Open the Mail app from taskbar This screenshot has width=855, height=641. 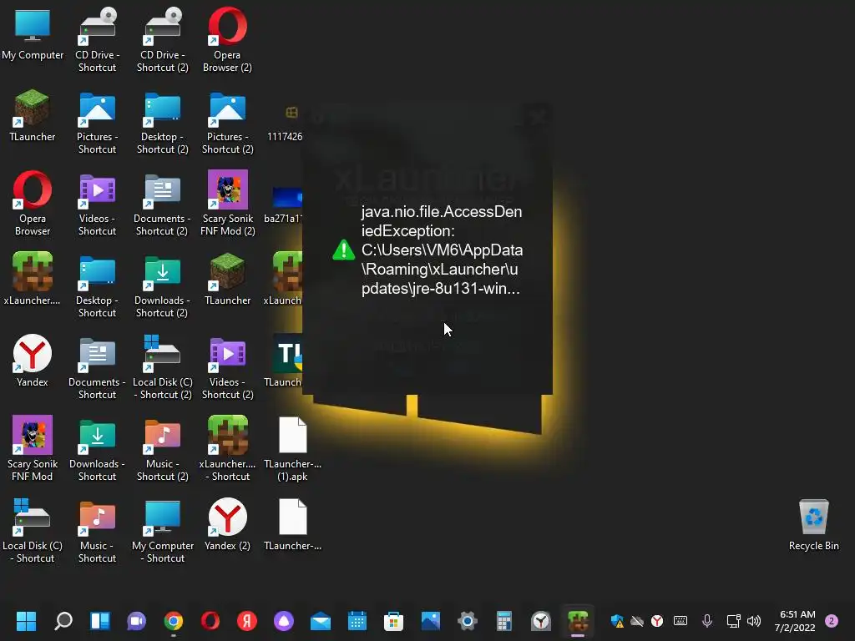320,621
